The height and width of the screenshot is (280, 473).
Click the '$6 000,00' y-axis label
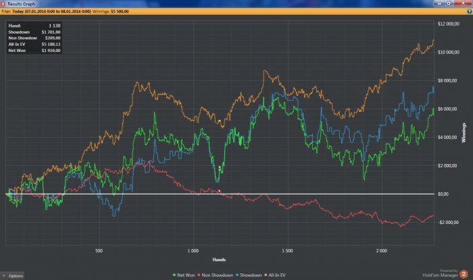(447, 109)
